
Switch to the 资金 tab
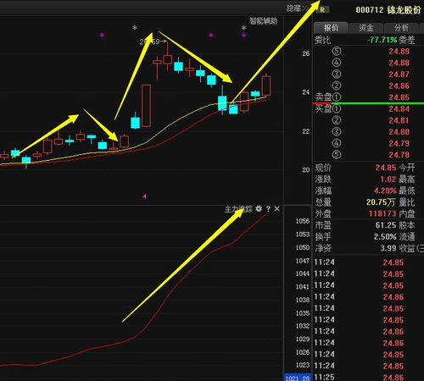pyautogui.click(x=366, y=28)
